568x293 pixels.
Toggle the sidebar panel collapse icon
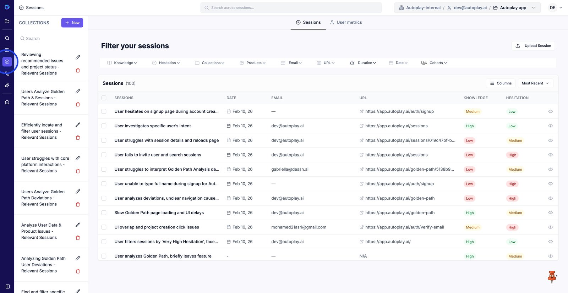[x=7, y=287]
